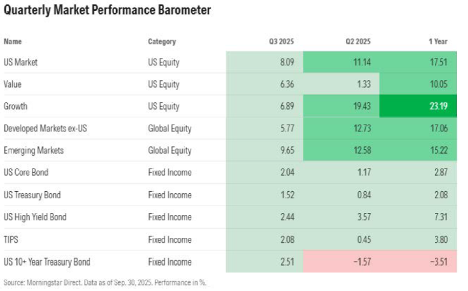Image resolution: width=468 pixels, height=291 pixels.
Task: Open the US Market row name
Action: (20, 62)
